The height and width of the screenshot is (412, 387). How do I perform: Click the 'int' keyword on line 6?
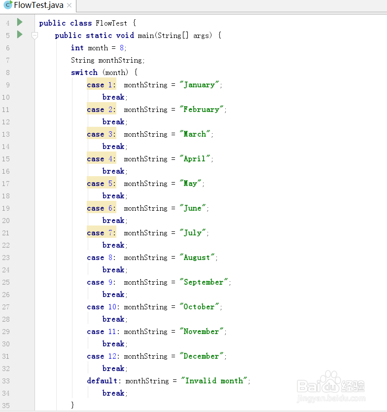tap(77, 48)
